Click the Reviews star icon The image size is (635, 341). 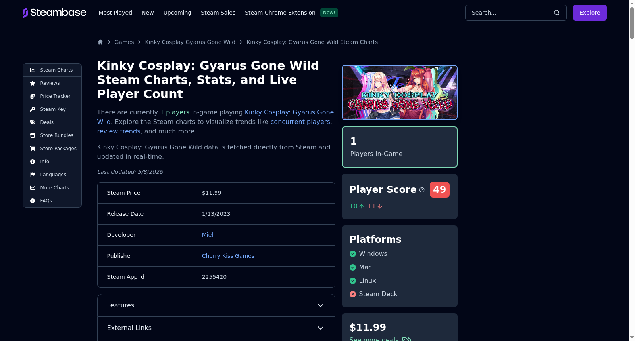[x=33, y=83]
